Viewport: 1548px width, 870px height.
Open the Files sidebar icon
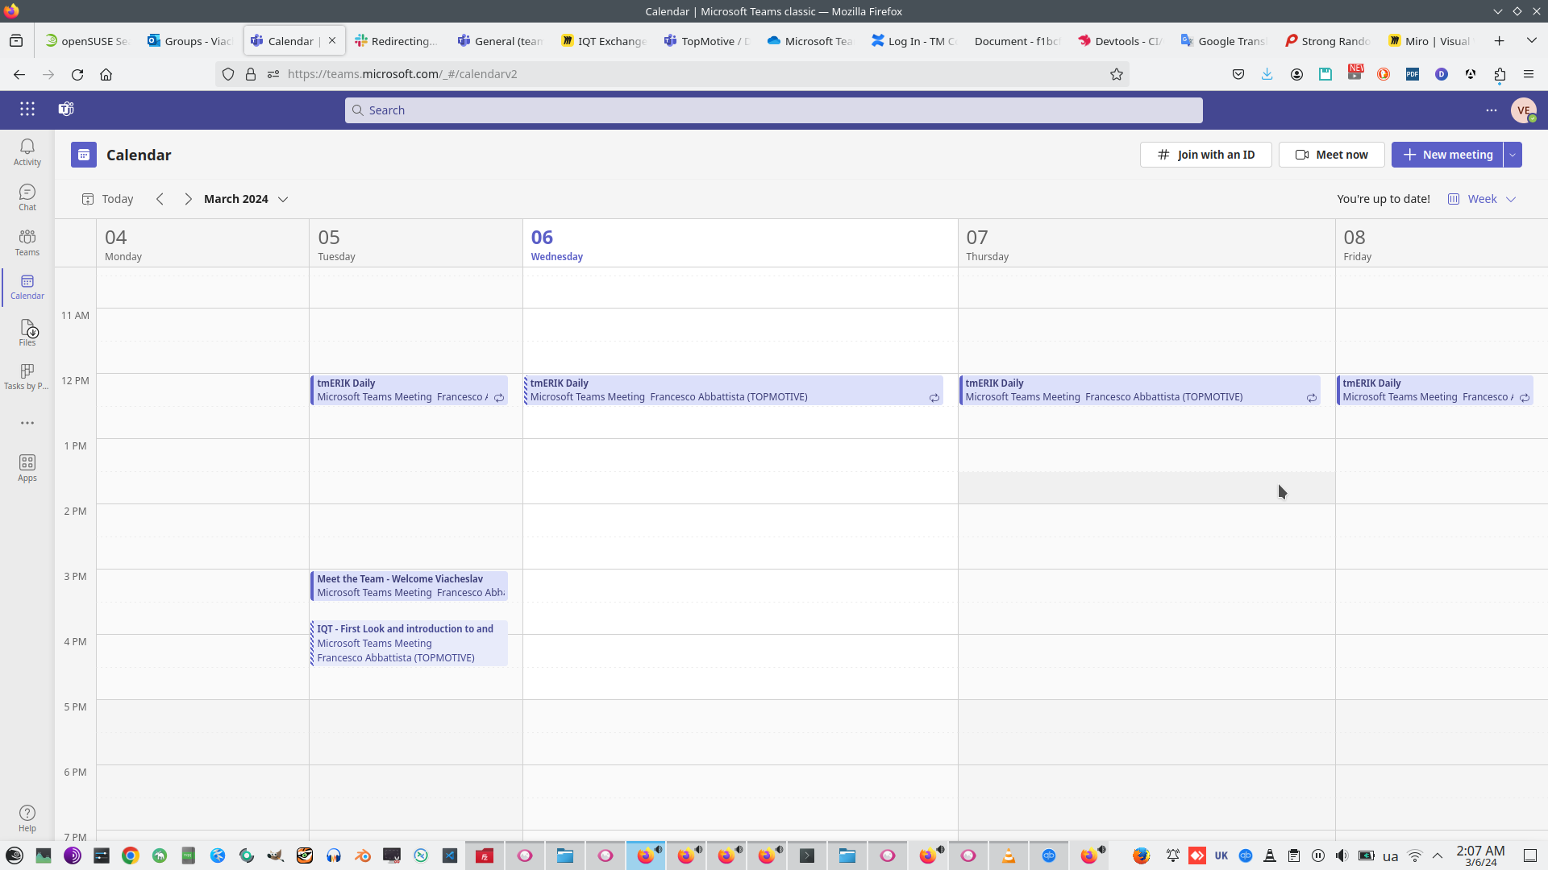tap(27, 331)
